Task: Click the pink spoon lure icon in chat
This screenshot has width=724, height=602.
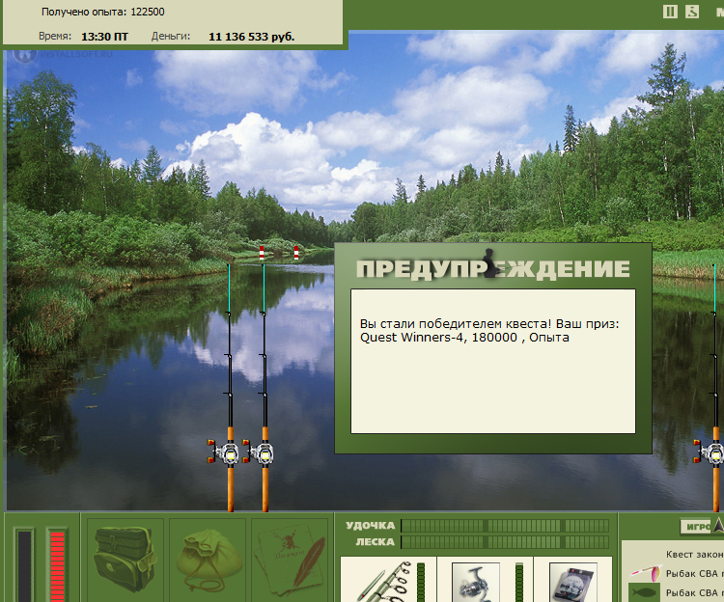Action: [646, 572]
